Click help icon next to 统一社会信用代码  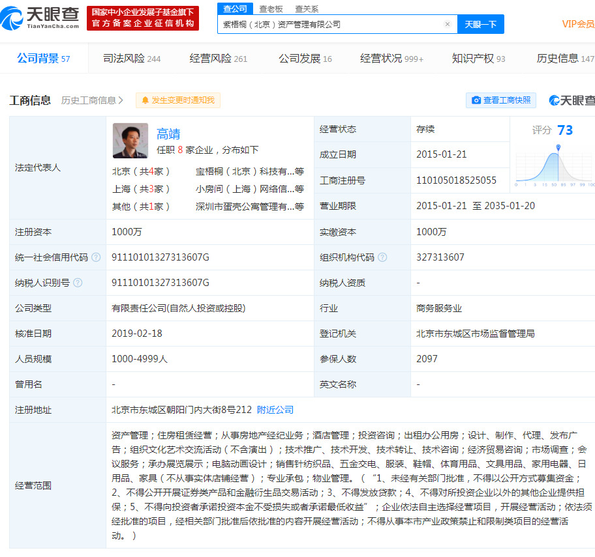[x=96, y=257]
